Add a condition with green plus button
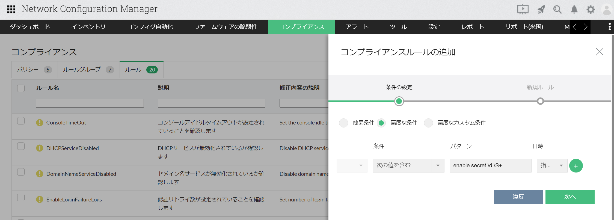 click(576, 166)
